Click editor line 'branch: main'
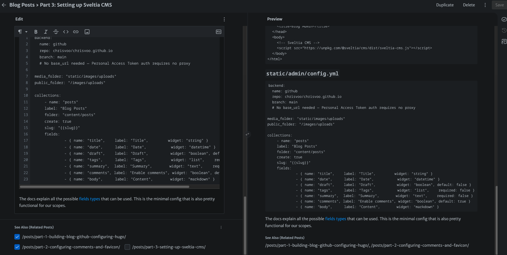This screenshot has width=507, height=255. pos(53,57)
